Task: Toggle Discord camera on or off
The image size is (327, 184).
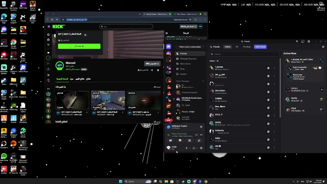Action: (170, 140)
